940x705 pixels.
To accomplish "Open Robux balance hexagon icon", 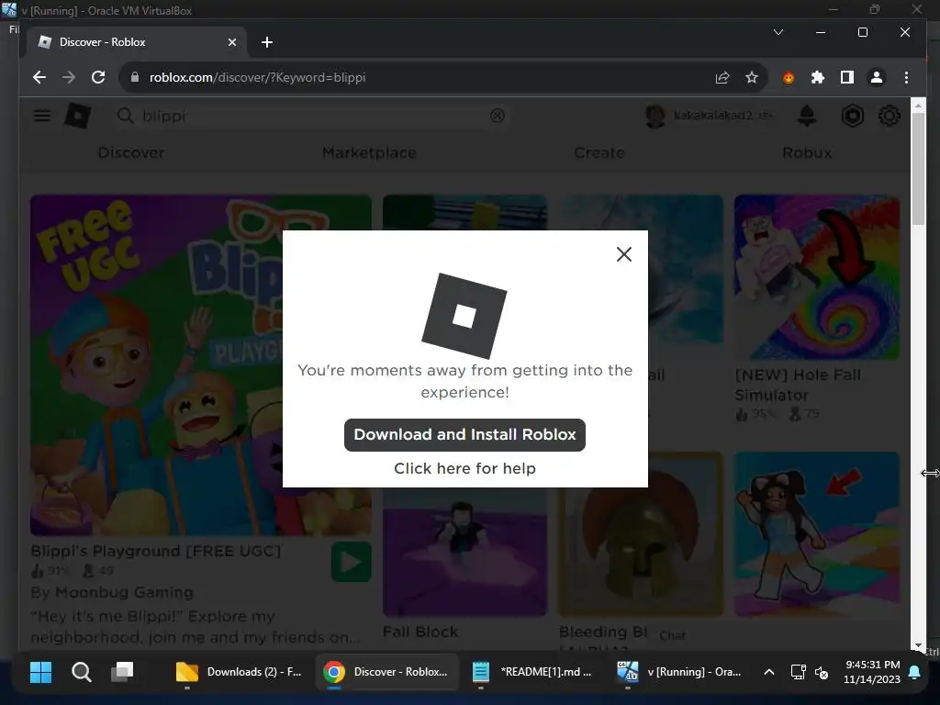I will (853, 116).
